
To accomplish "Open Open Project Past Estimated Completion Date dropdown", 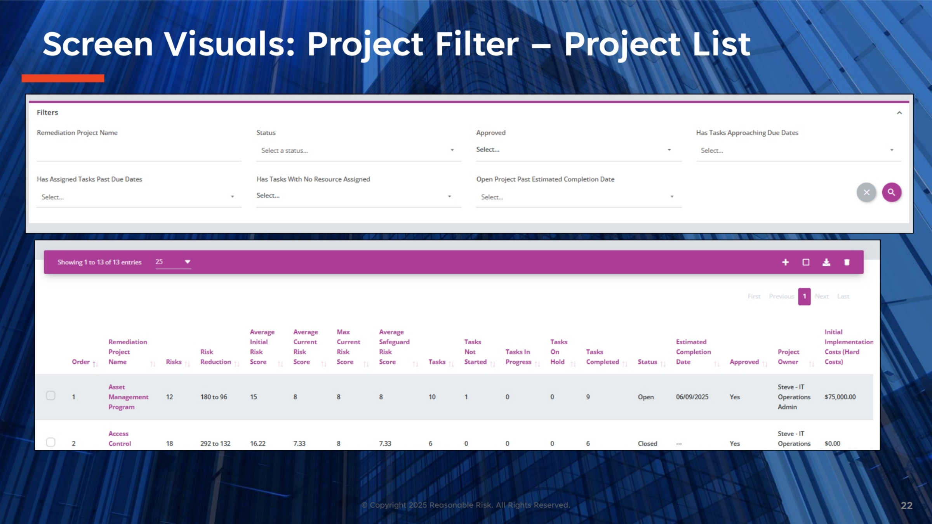I will point(579,197).
